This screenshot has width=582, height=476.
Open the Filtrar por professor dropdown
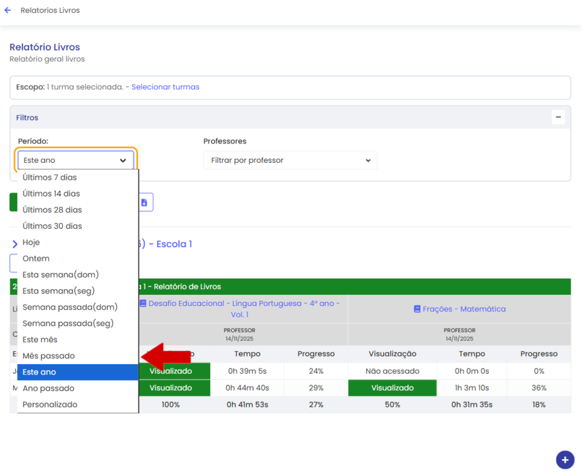click(290, 160)
